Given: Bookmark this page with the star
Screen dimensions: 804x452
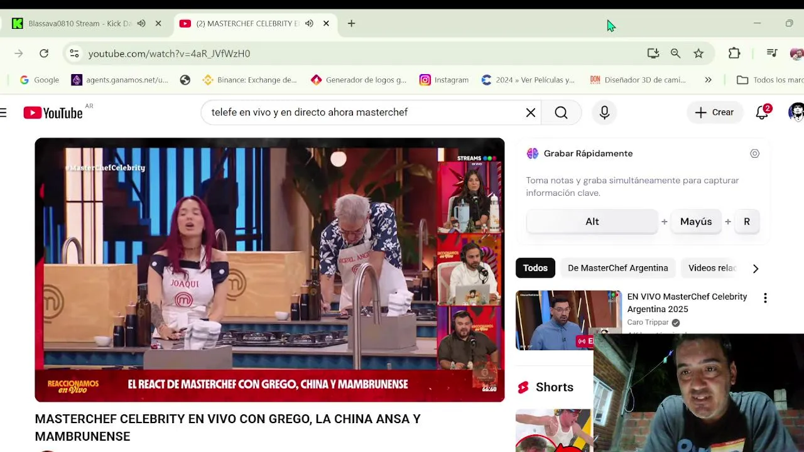Looking at the screenshot, I should 698,53.
